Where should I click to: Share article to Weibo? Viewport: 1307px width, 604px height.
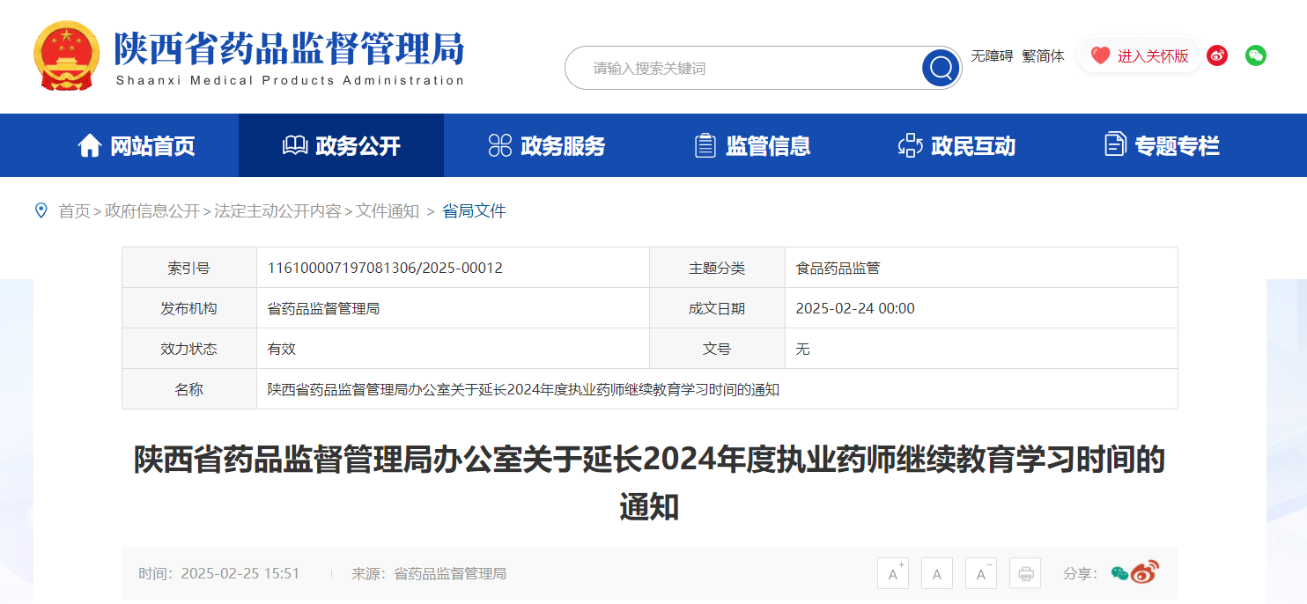pyautogui.click(x=1145, y=572)
